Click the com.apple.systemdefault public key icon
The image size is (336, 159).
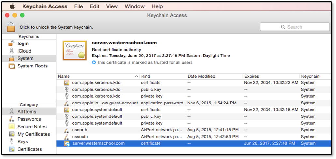[x=67, y=116]
